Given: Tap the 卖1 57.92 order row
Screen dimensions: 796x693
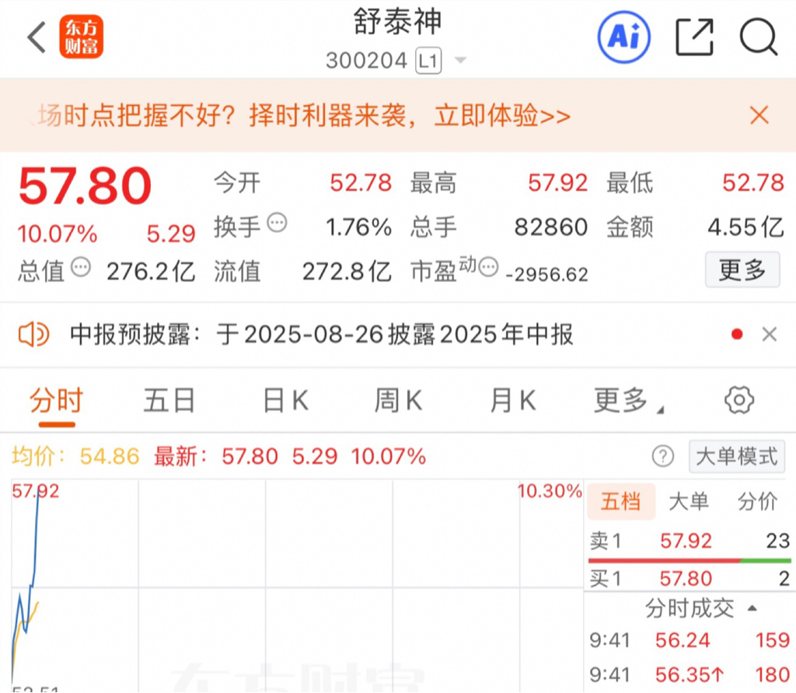Looking at the screenshot, I should (x=690, y=541).
